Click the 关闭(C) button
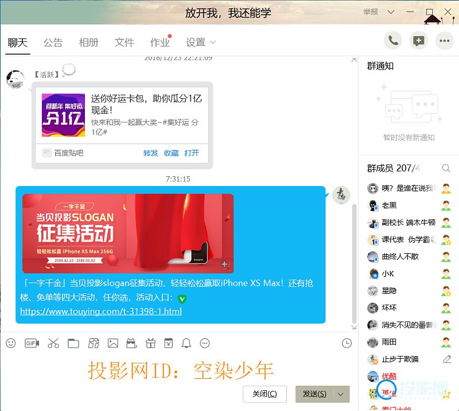The image size is (459, 411). click(x=264, y=394)
